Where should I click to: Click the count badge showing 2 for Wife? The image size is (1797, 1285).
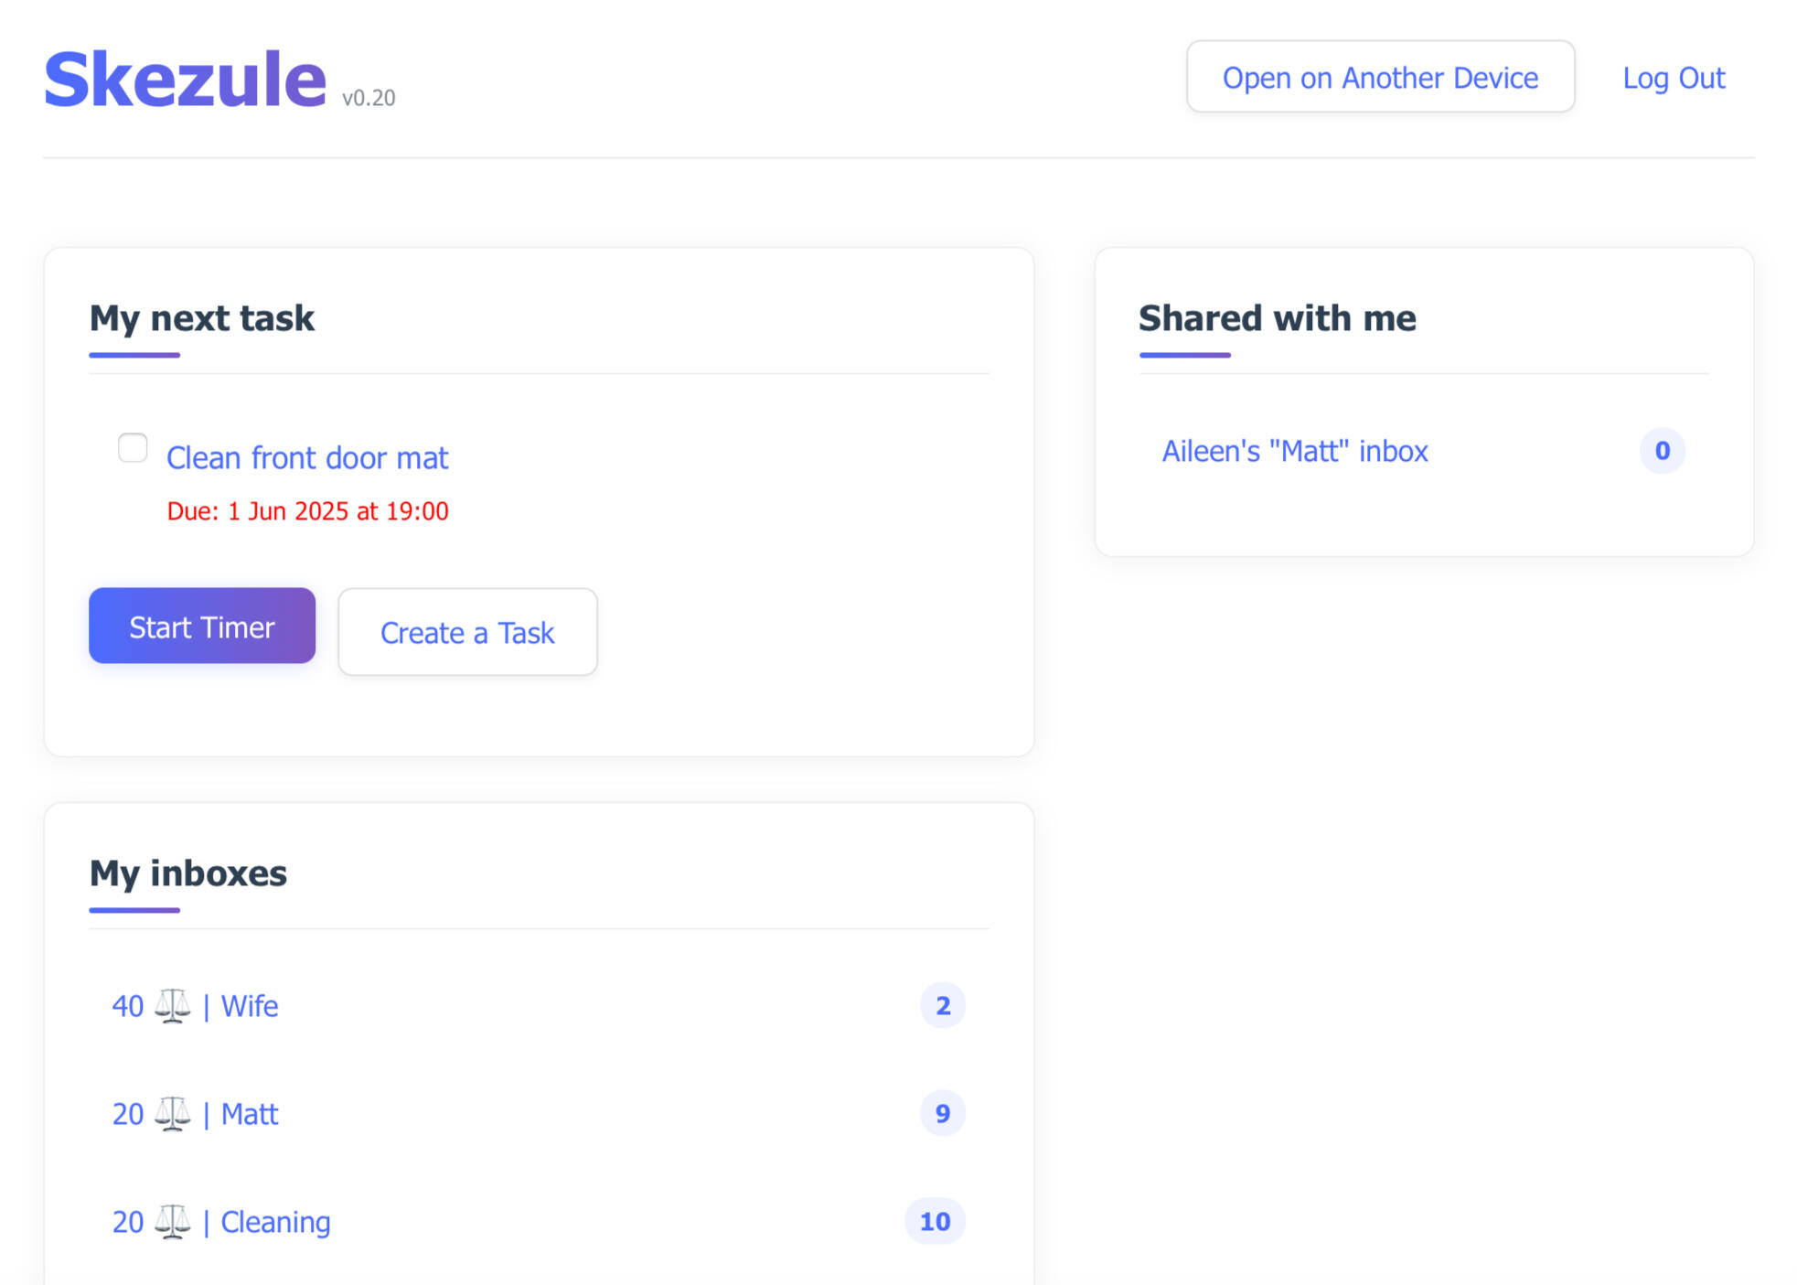[x=942, y=1005]
